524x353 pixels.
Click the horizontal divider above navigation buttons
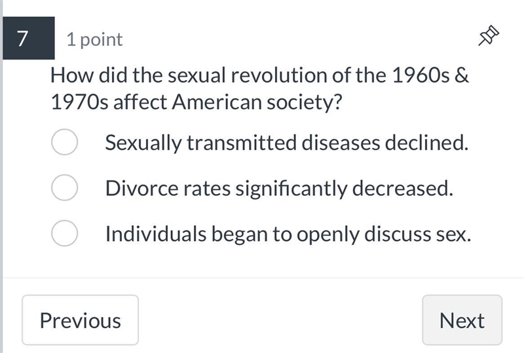[x=263, y=278]
